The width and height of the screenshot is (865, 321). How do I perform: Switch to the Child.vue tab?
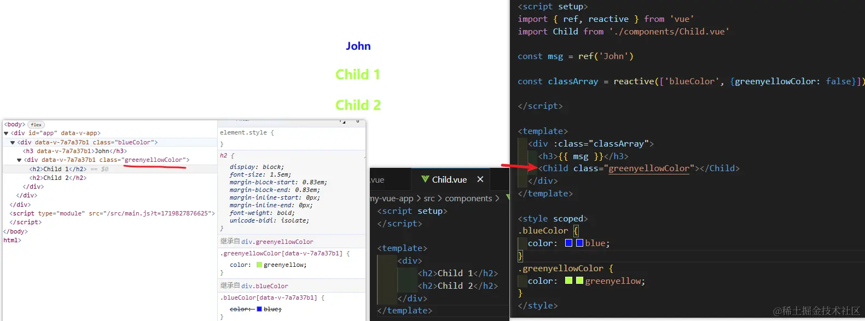click(449, 179)
